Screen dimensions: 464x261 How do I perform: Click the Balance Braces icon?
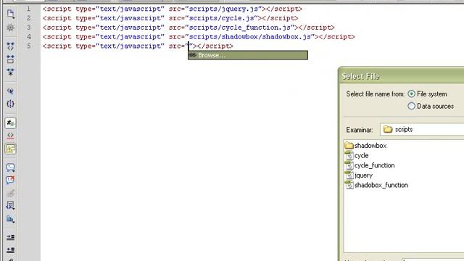click(10, 104)
